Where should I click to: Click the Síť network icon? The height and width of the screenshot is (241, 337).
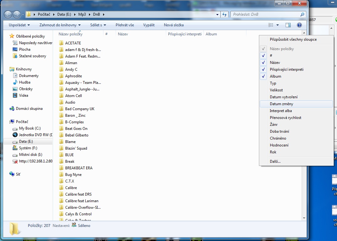click(x=12, y=174)
